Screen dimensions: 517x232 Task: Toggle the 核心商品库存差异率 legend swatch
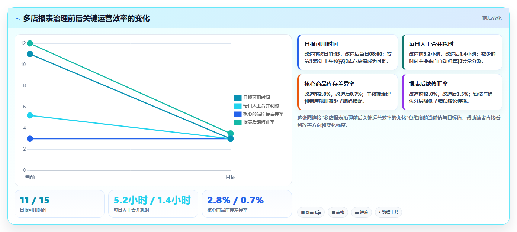(238, 114)
